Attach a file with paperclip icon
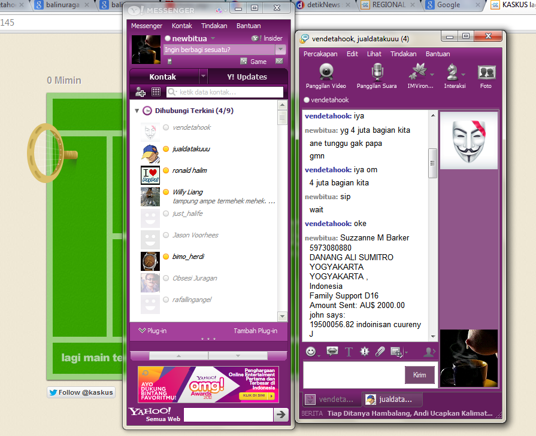The height and width of the screenshot is (436, 536). 380,351
